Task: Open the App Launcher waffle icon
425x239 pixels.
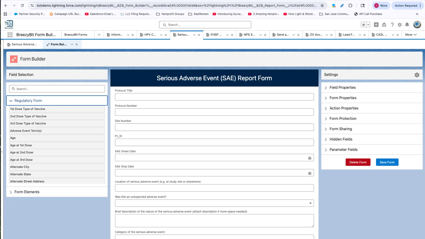Action: coord(10,35)
